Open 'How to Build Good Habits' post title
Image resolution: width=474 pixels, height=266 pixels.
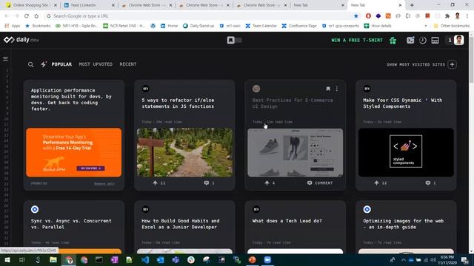click(x=181, y=224)
